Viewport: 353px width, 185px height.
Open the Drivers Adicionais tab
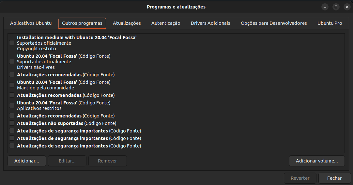coord(210,23)
